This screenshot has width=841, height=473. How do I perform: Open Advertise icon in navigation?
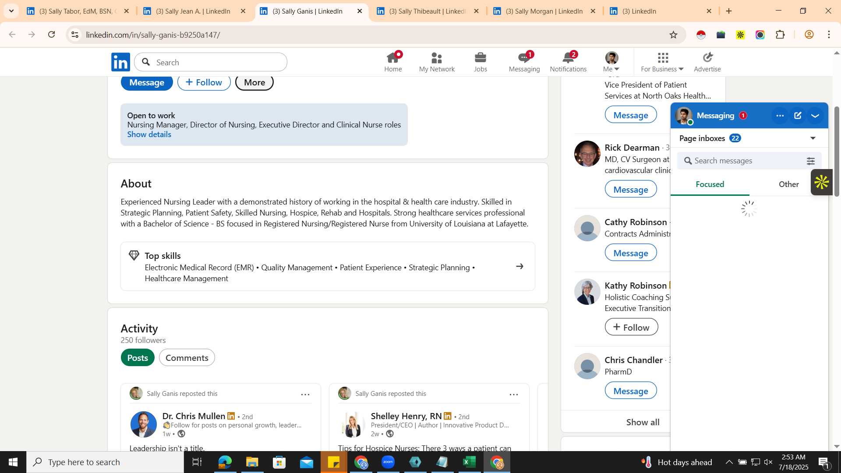tap(707, 62)
